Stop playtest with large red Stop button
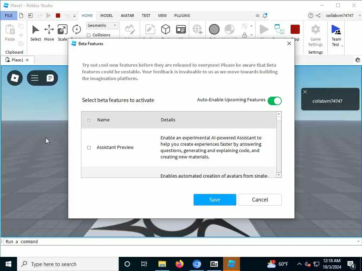The image size is (362, 271). (x=295, y=30)
